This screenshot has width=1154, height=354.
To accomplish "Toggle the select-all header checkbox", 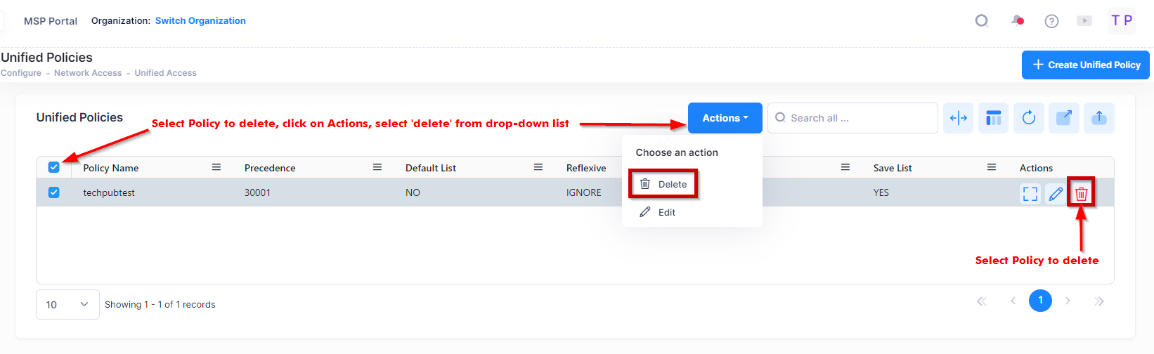I will 54,167.
